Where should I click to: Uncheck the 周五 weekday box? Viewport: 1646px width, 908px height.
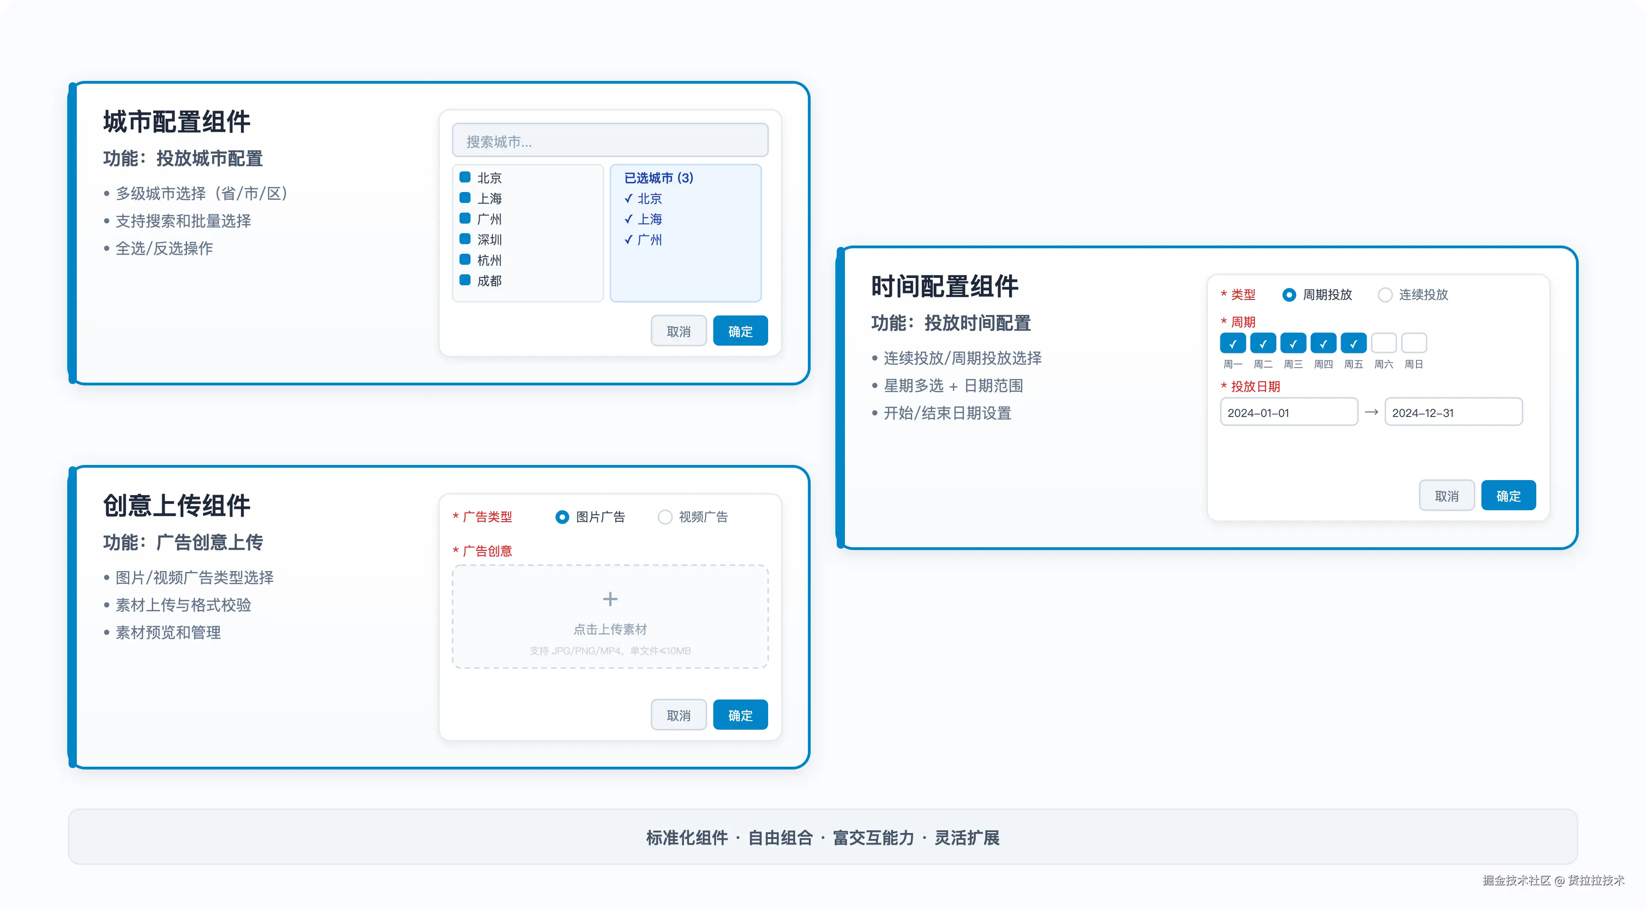[1353, 343]
